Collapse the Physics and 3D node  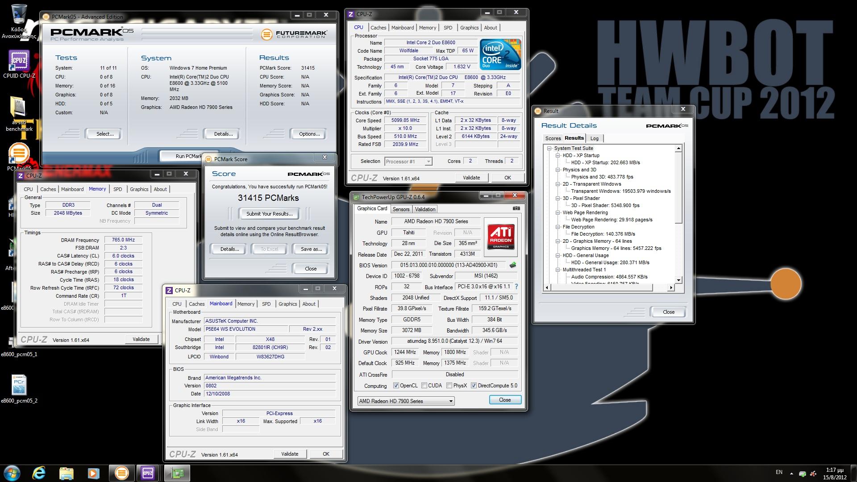click(557, 170)
